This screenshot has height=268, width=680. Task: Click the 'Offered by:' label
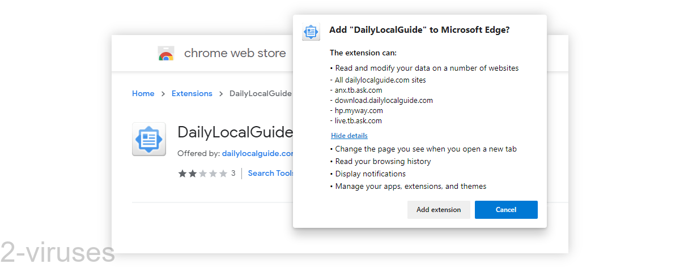tap(198, 153)
